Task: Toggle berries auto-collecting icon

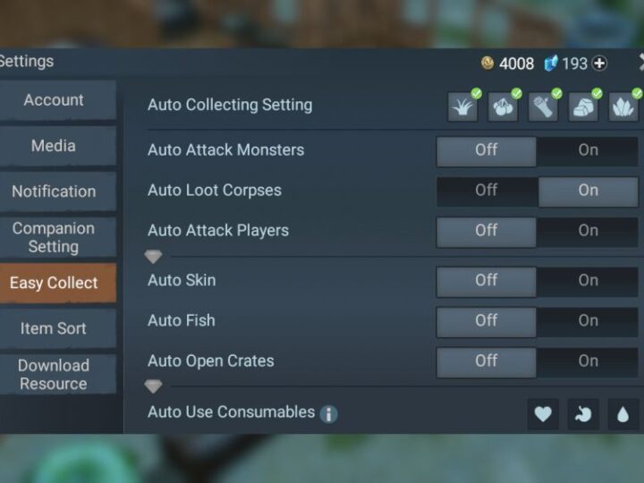Action: tap(503, 106)
